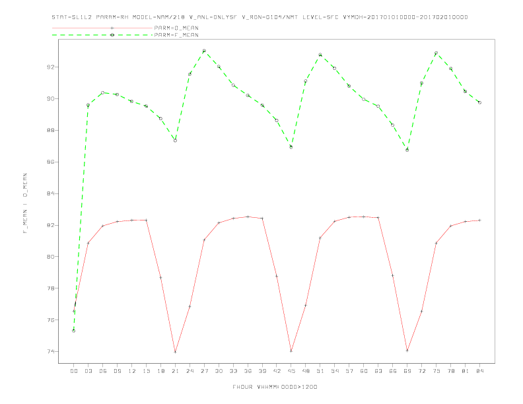
Task: Select the red O_MEAN minimum marker at hour 21
Action: click(175, 352)
